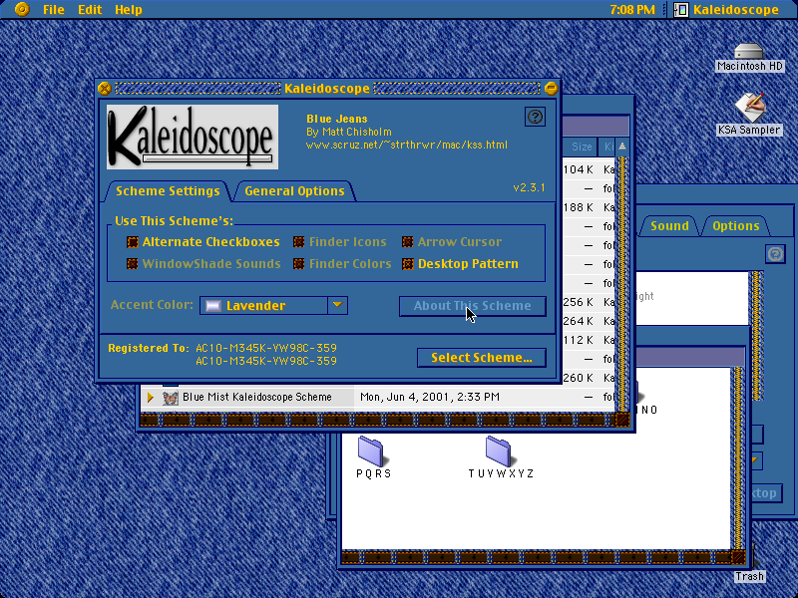798x598 pixels.
Task: Click the Mon, Jun 4, 2001 date cell
Action: click(430, 397)
